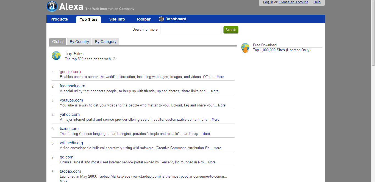Open the wikipedia.org site link
Image resolution: width=375 pixels, height=182 pixels.
[71, 143]
